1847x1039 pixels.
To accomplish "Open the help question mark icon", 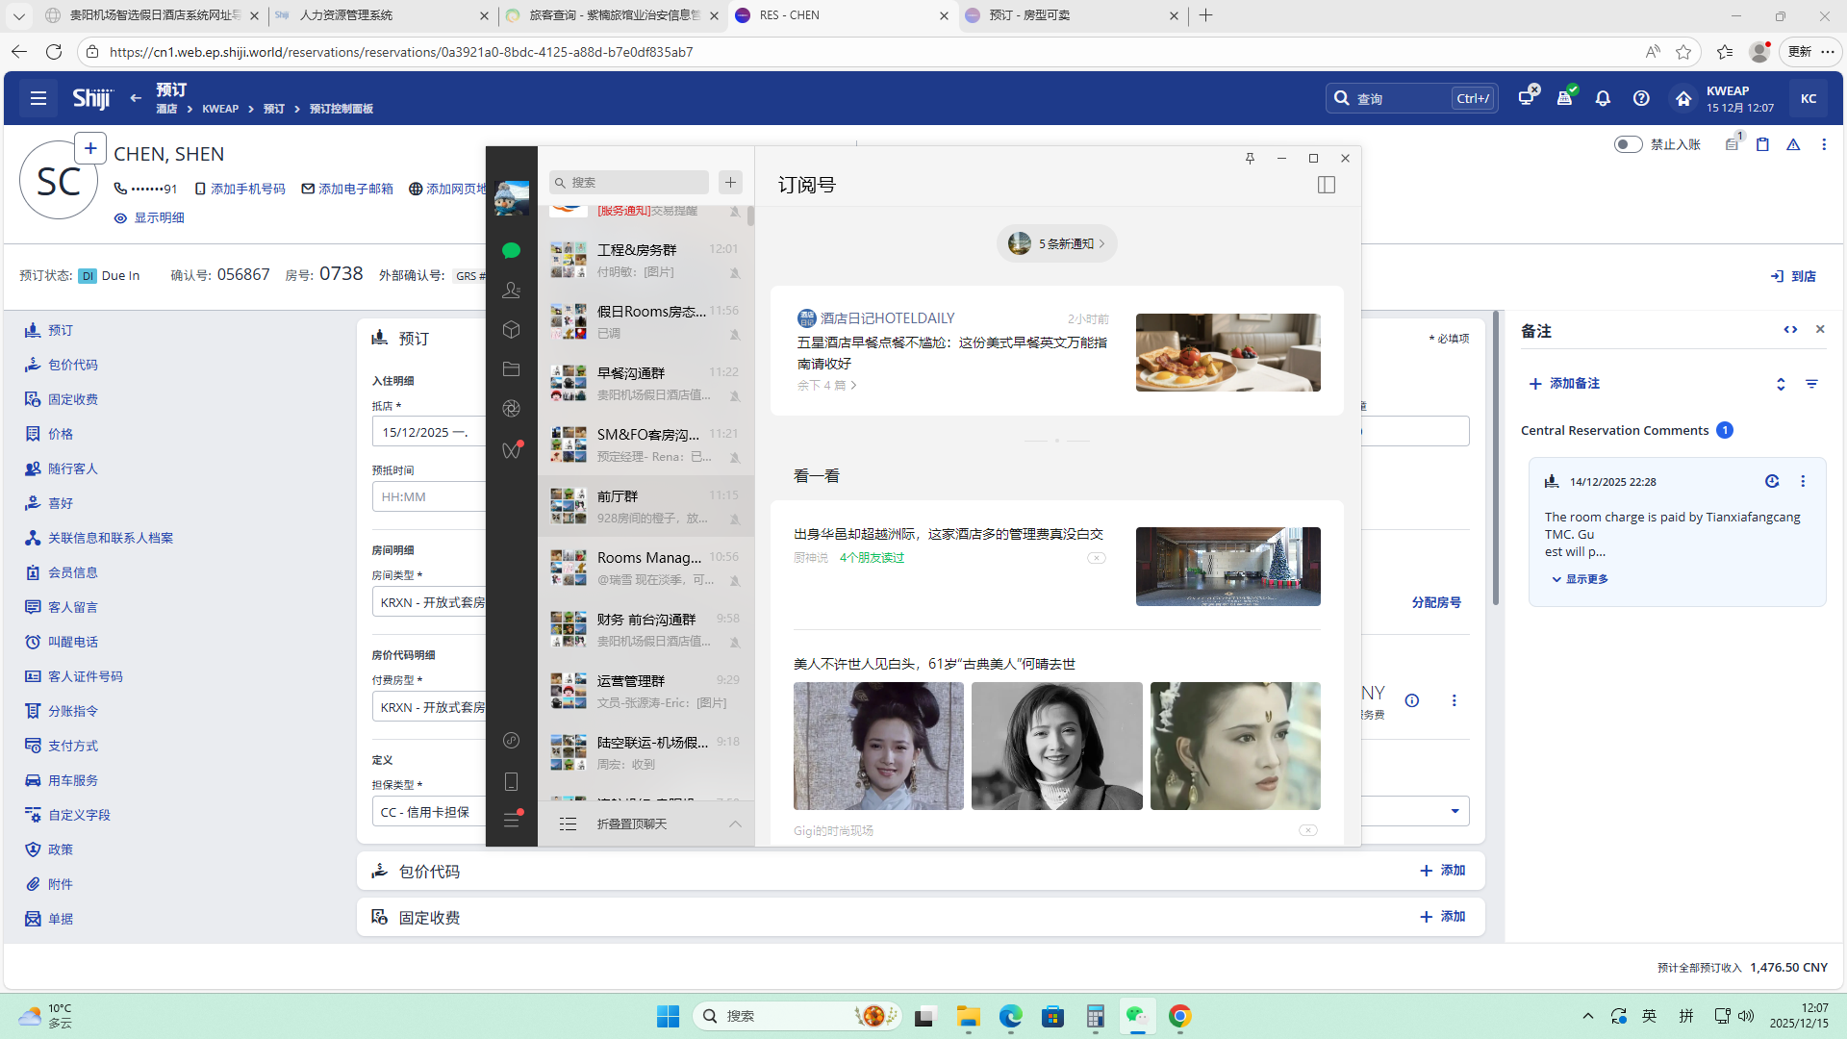I will click(1641, 98).
